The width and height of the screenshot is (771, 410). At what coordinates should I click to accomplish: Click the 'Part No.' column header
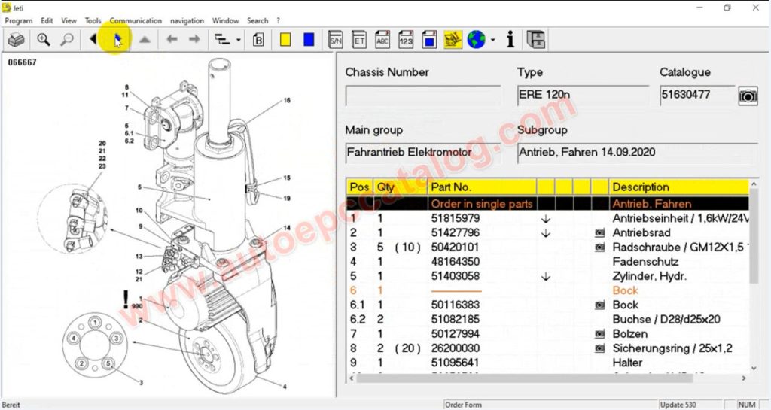coord(451,187)
